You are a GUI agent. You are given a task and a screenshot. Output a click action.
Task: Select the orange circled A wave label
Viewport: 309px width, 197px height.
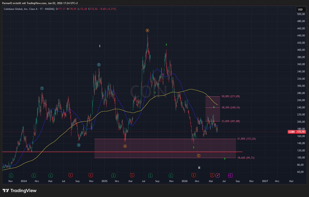coord(125,146)
